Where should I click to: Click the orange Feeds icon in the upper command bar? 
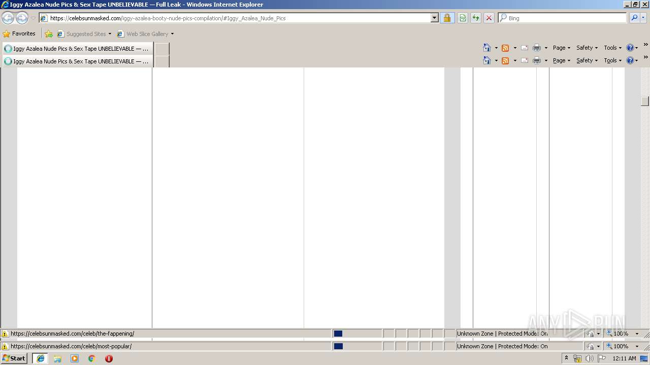(505, 48)
